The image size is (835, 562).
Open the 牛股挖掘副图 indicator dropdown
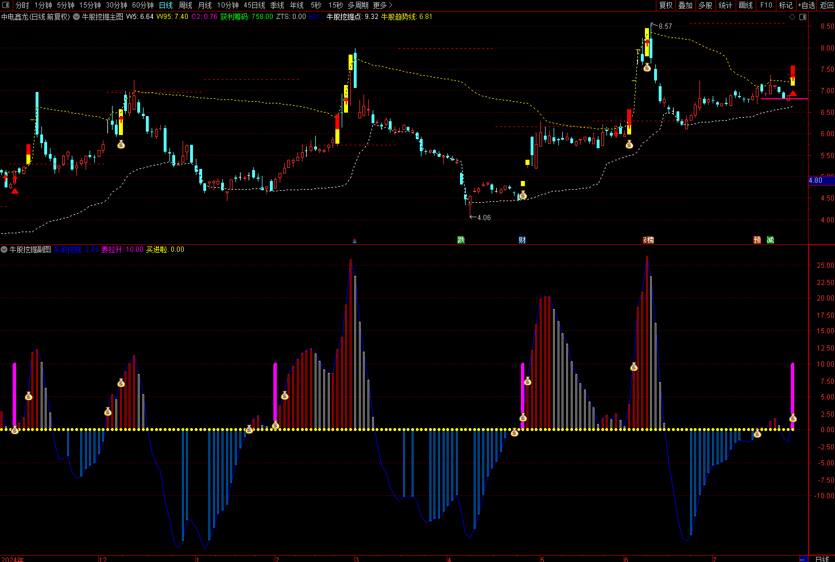(5, 249)
